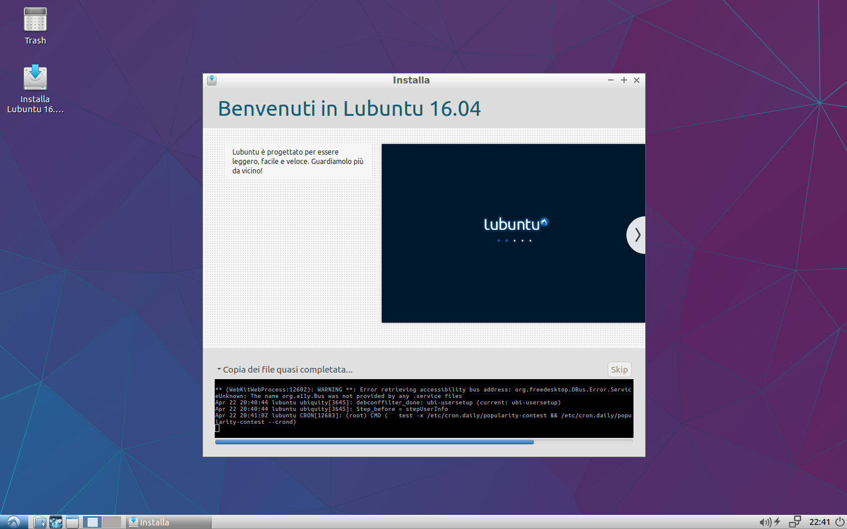Advance the Lubuntu slideshow with the right arrow
The image size is (847, 529).
[x=637, y=235]
